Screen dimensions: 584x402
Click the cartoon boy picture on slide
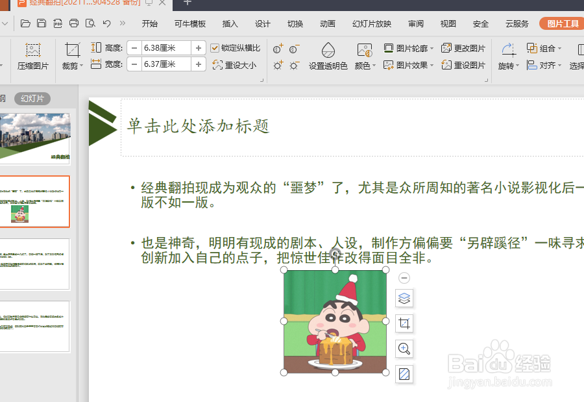point(335,321)
